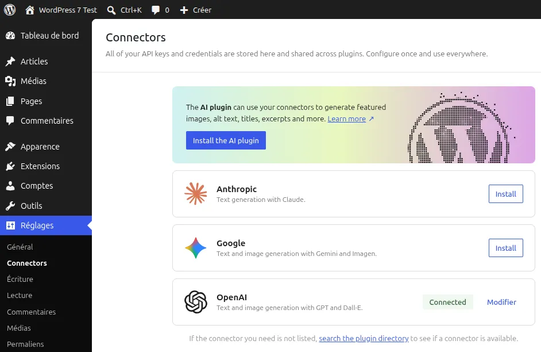The width and height of the screenshot is (541, 352).
Task: Click the OpenAI logo
Action: point(196,302)
